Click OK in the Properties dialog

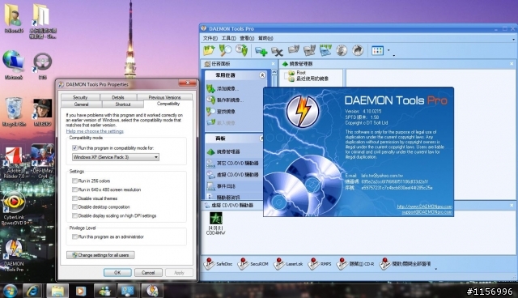pyautogui.click(x=117, y=273)
